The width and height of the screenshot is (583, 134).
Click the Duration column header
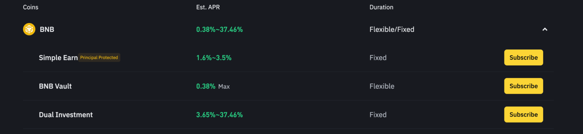click(381, 7)
